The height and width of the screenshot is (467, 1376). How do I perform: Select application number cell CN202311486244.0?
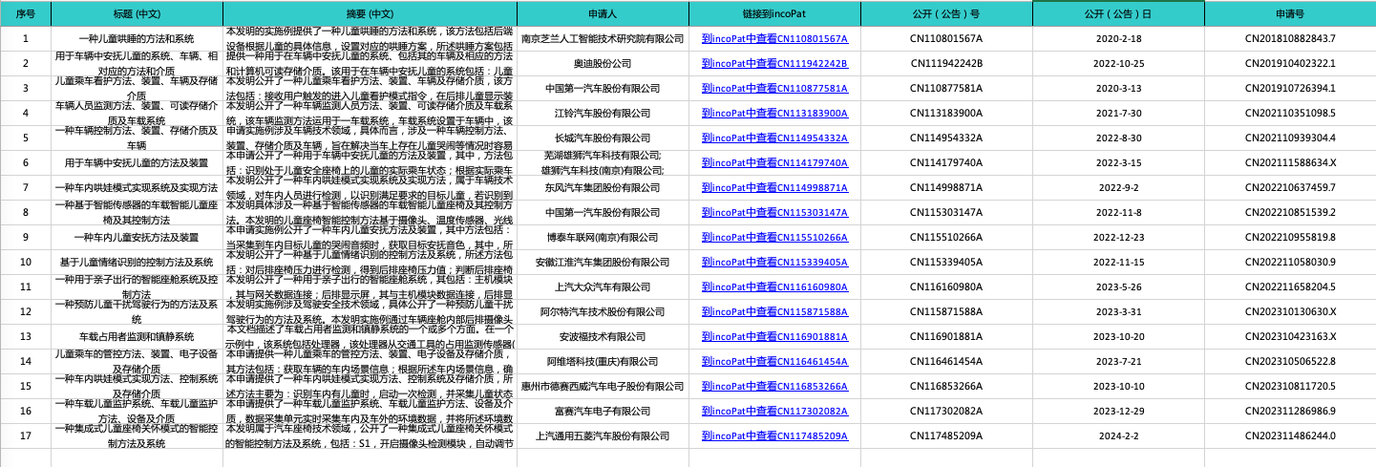tap(1290, 436)
